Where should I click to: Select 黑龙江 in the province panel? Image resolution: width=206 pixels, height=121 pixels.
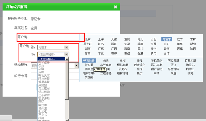point(87,44)
